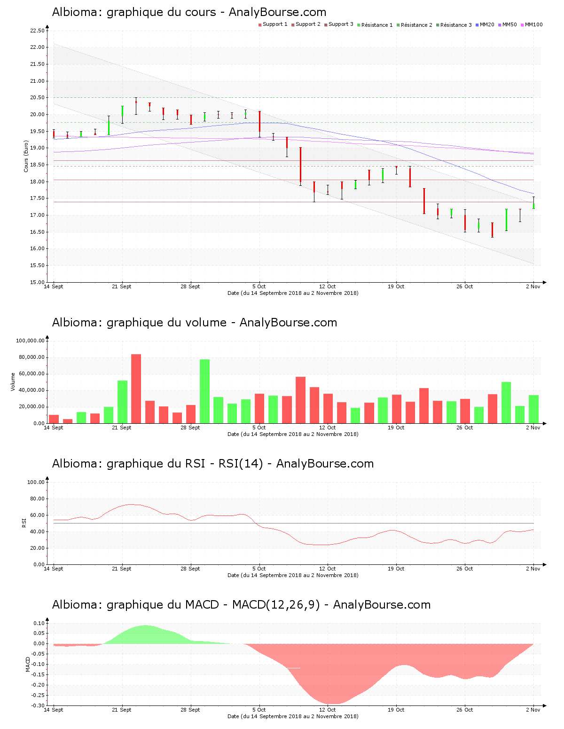Click the 100,000.00 volume axis value
Viewport: 564px width, 729px height.
point(30,341)
